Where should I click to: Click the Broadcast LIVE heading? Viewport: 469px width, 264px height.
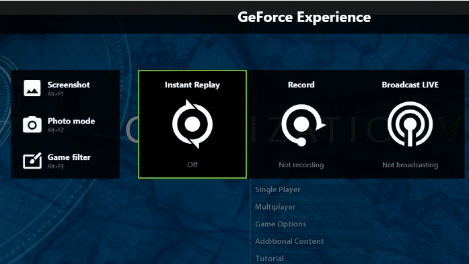pyautogui.click(x=410, y=85)
